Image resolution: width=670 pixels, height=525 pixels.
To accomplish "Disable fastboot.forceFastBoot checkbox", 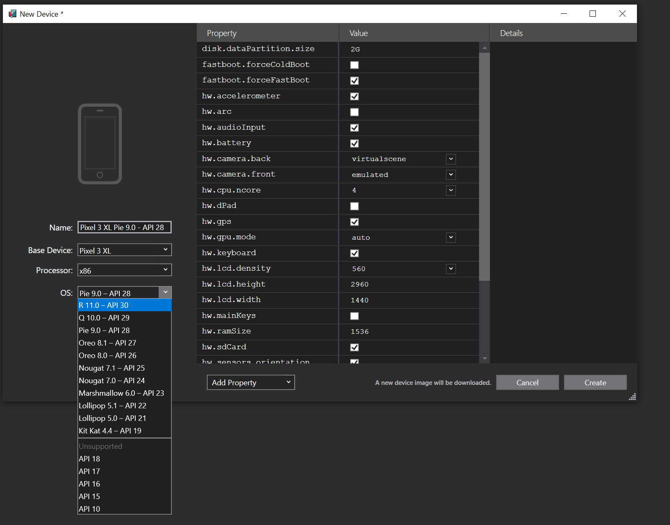I will 354,81.
